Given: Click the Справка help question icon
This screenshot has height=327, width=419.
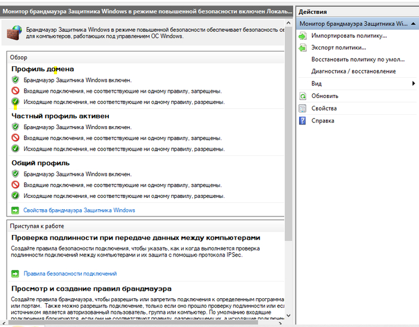Looking at the screenshot, I should (302, 121).
